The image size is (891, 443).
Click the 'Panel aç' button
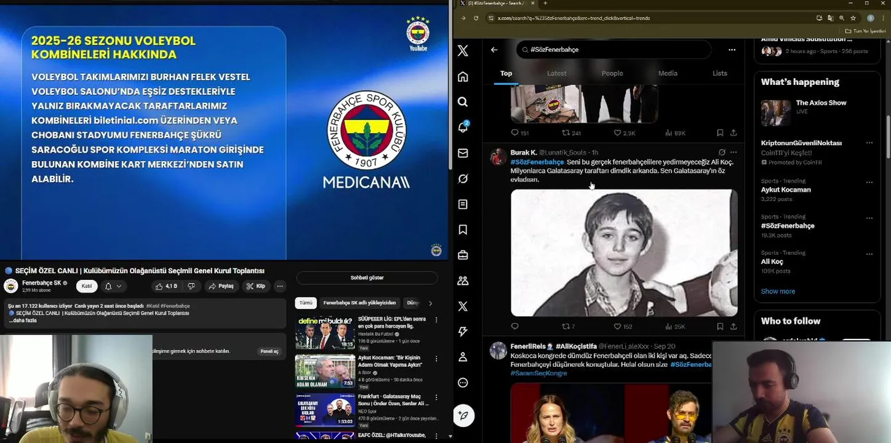(270, 351)
